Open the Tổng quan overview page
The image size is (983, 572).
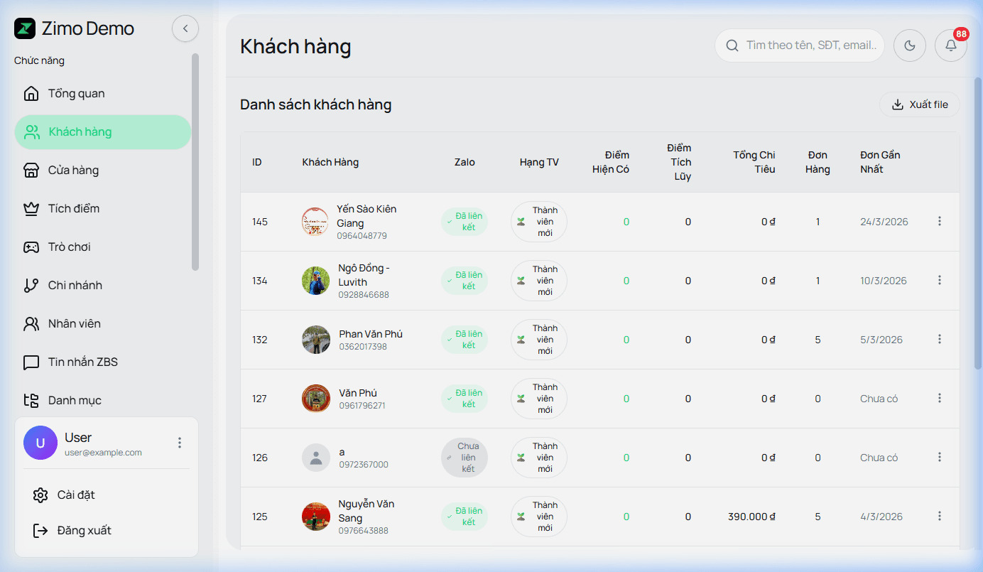click(x=76, y=94)
